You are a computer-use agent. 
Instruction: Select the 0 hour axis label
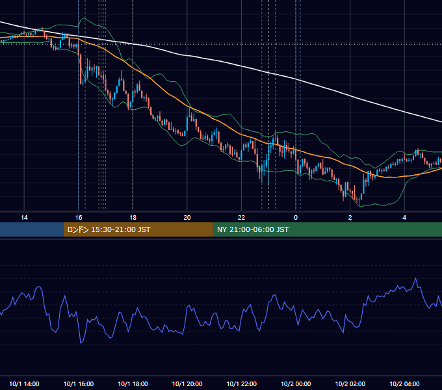coord(296,218)
